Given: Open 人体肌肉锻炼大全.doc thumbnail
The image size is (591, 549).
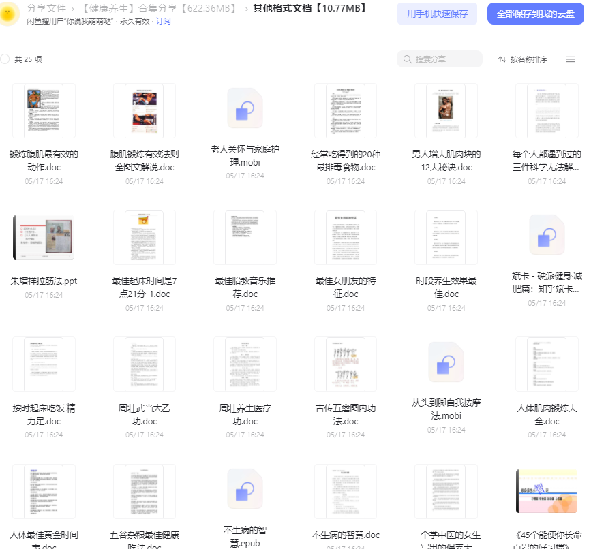Looking at the screenshot, I should 547,364.
